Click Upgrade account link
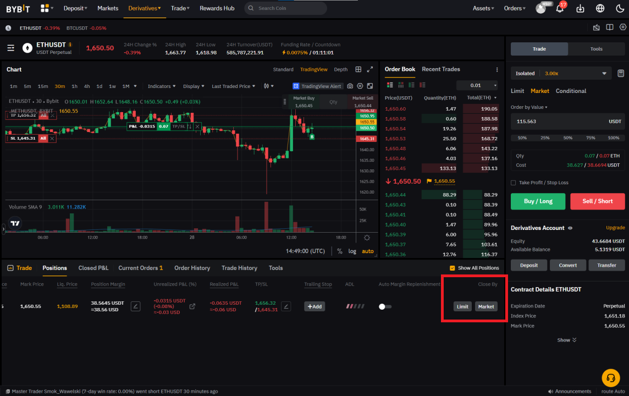629x396 pixels. [x=615, y=228]
